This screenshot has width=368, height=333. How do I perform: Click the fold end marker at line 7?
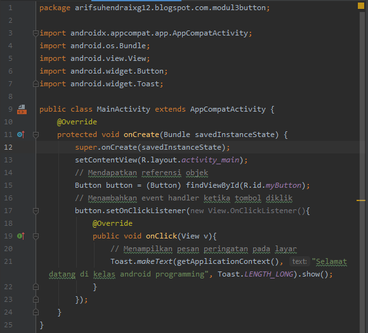pyautogui.click(x=36, y=84)
